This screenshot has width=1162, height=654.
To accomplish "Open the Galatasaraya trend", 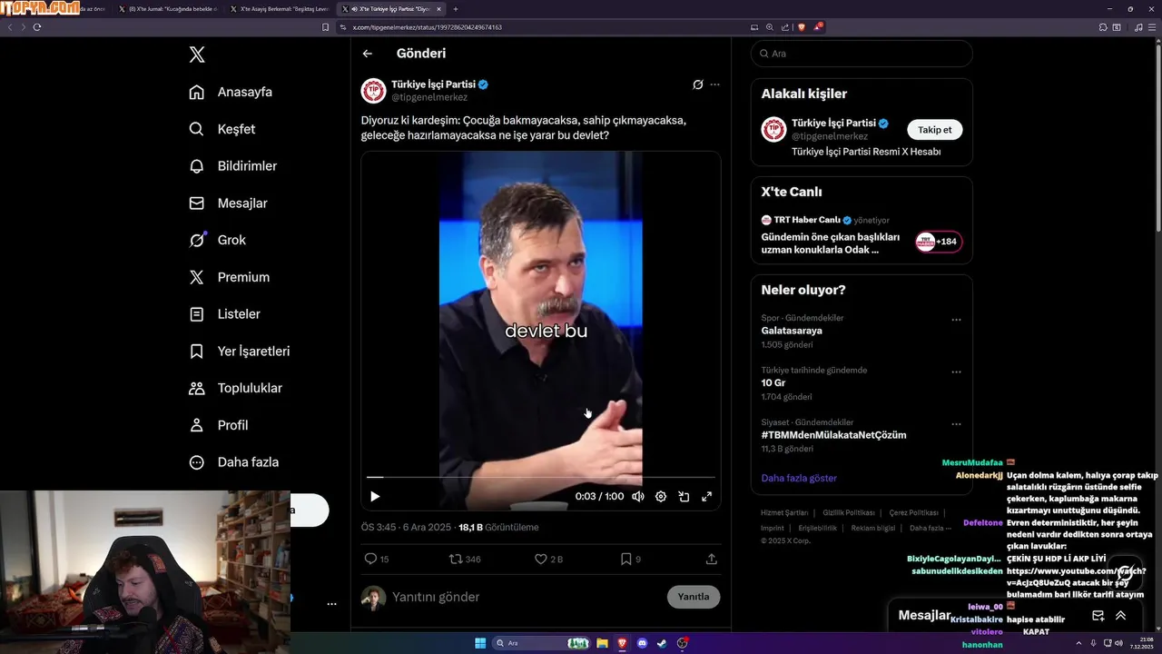I will (792, 331).
